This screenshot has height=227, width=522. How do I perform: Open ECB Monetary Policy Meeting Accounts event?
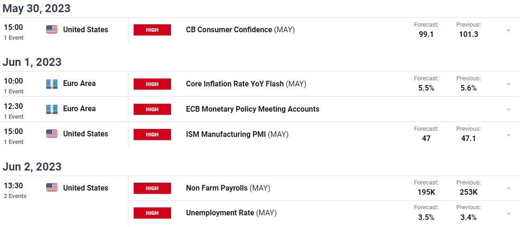253,109
